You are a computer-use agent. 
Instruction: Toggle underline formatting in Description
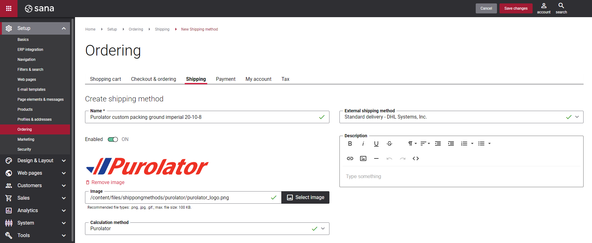[376, 143]
